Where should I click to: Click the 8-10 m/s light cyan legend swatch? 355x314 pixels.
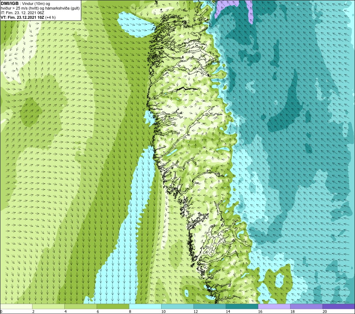pyautogui.click(x=145, y=306)
